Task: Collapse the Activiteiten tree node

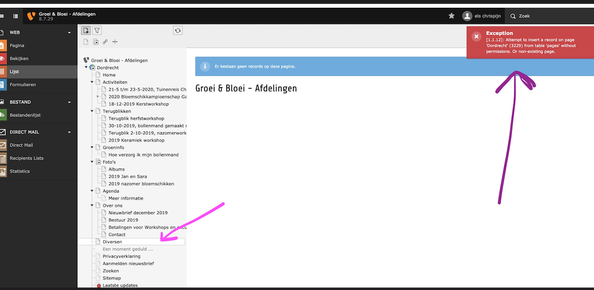Action: [92, 82]
